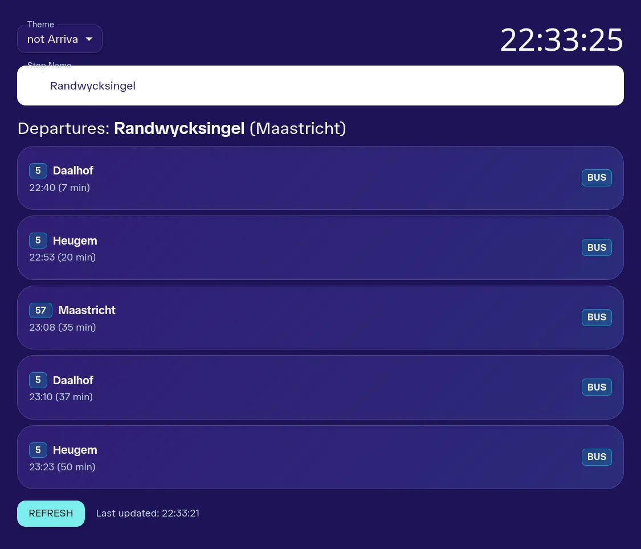Click line 5 badge for 23:10 Daalhof
This screenshot has height=549, width=641.
click(38, 380)
